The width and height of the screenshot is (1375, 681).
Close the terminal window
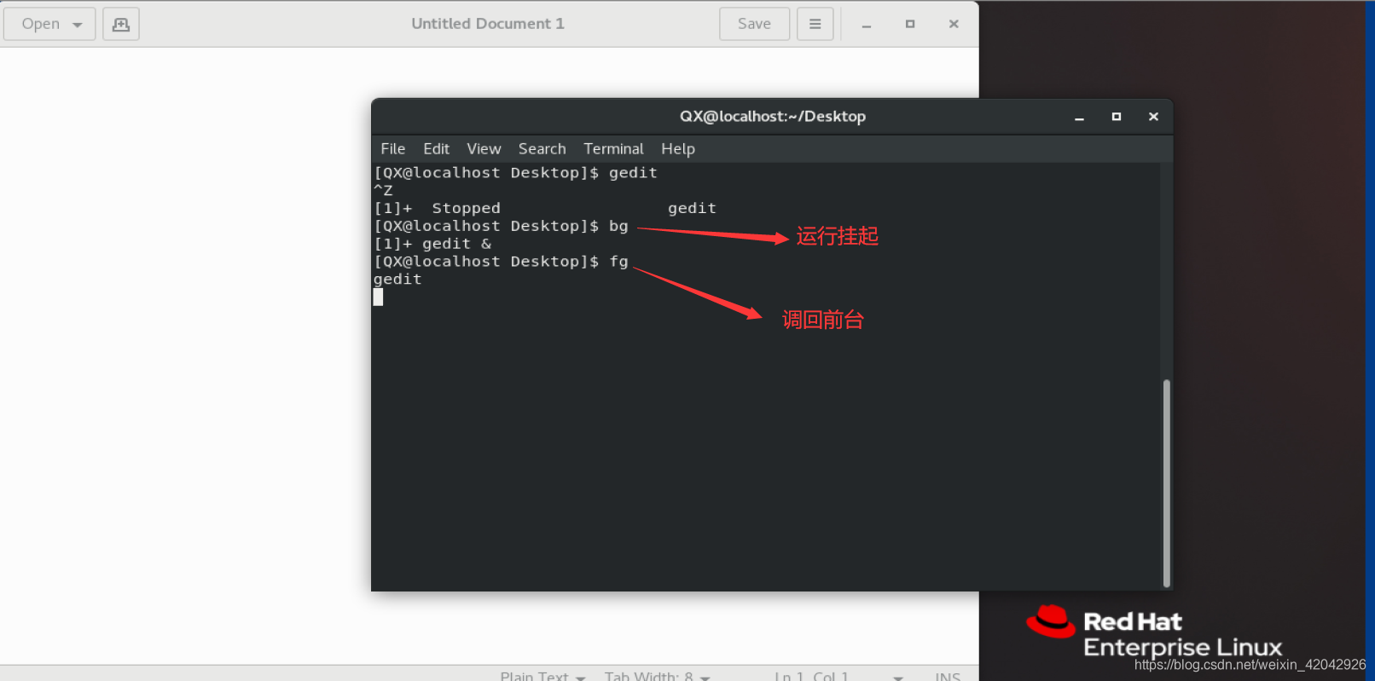(1153, 117)
